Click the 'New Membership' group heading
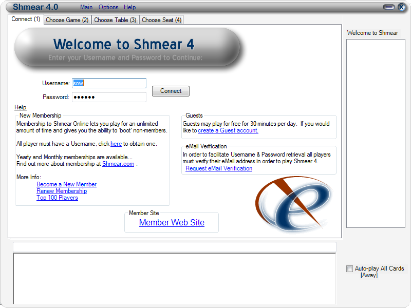Image resolution: width=411 pixels, height=308 pixels. (41, 115)
